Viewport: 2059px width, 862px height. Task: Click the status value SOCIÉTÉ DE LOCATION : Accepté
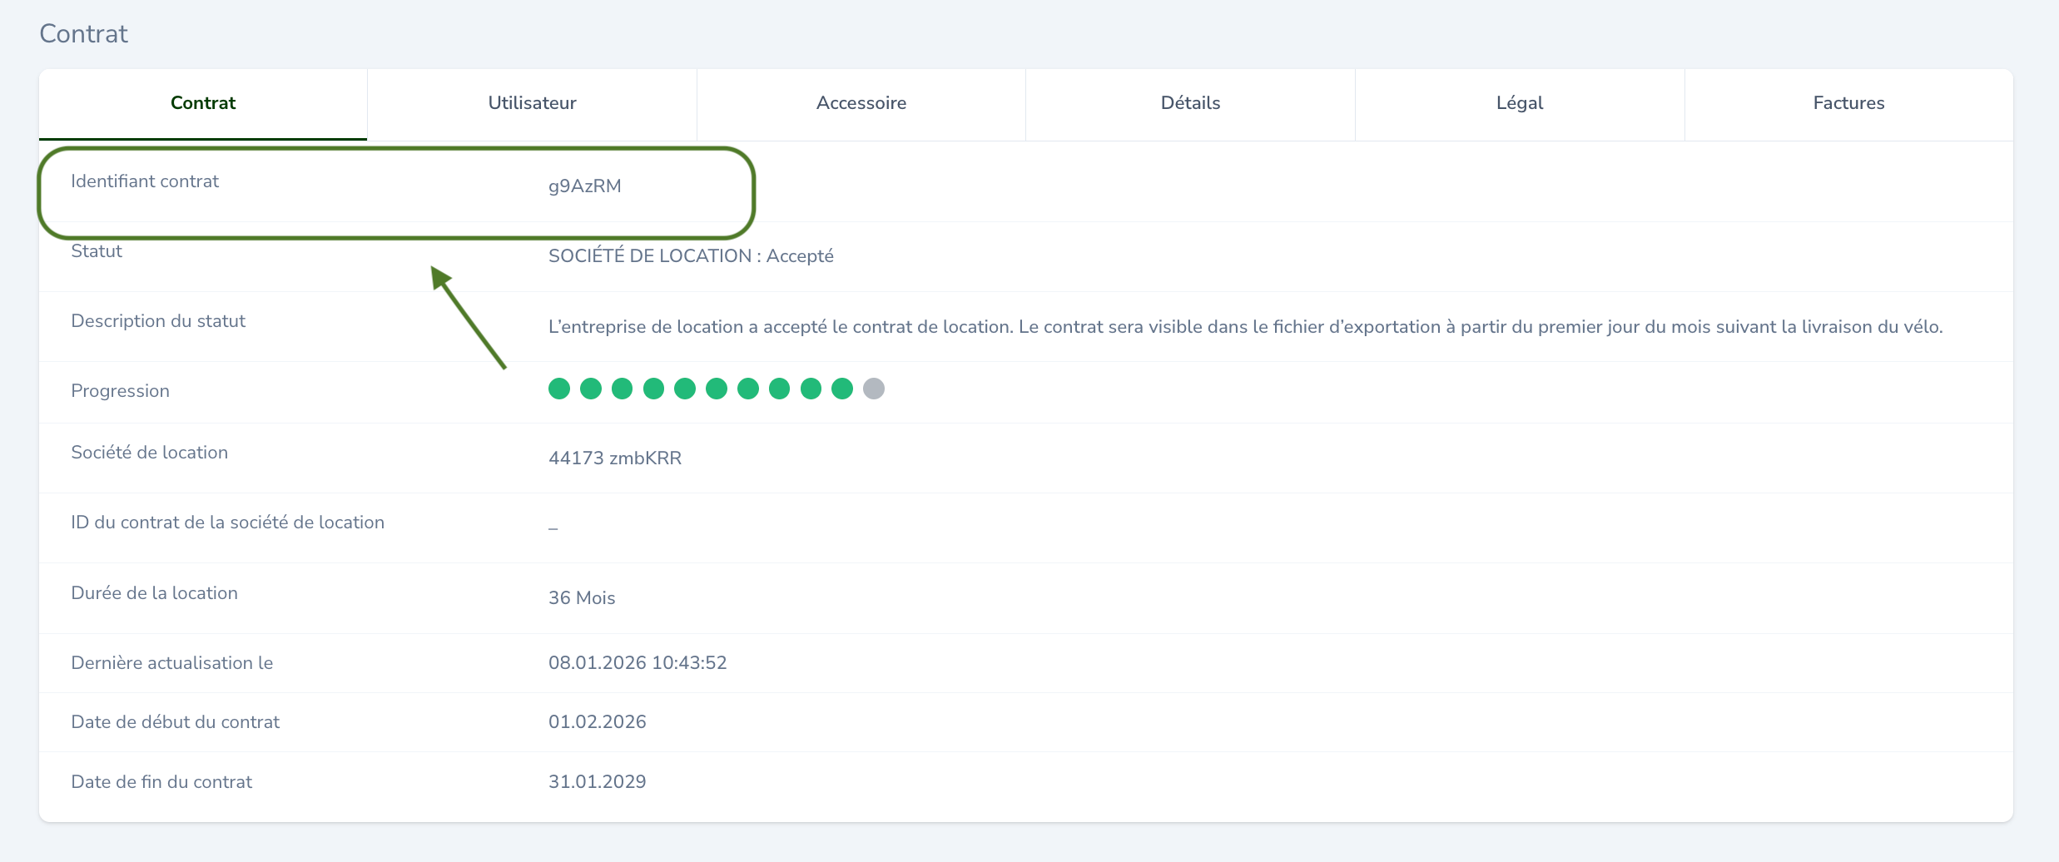click(691, 256)
